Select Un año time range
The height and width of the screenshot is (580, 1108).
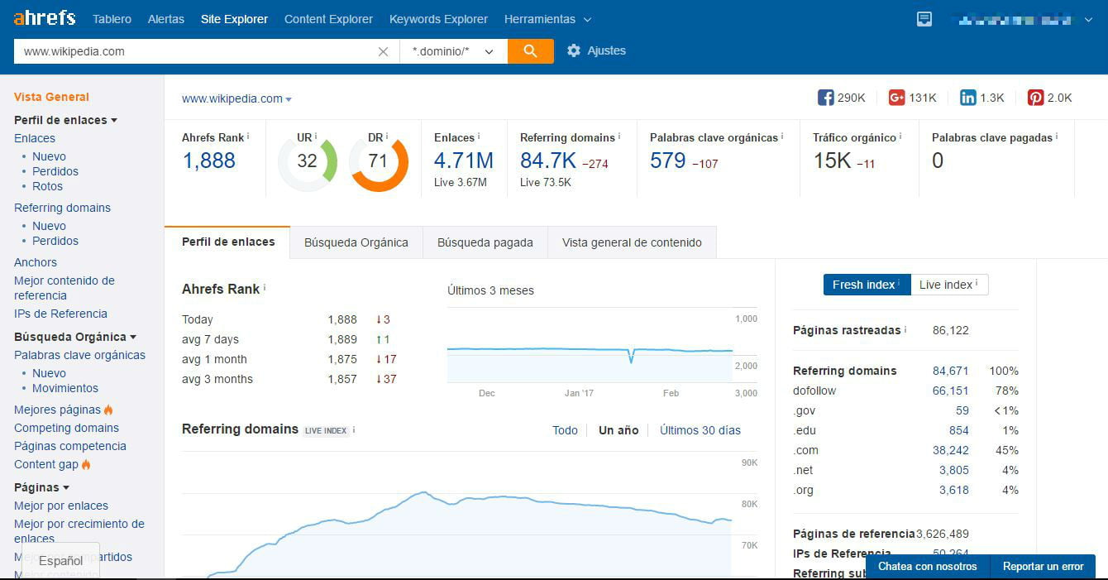click(x=618, y=430)
